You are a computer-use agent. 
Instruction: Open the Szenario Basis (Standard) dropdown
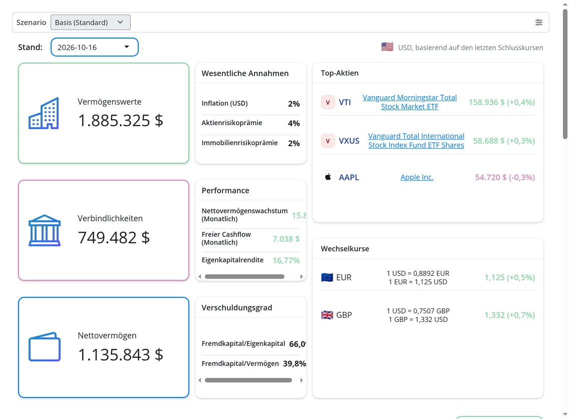(x=91, y=22)
